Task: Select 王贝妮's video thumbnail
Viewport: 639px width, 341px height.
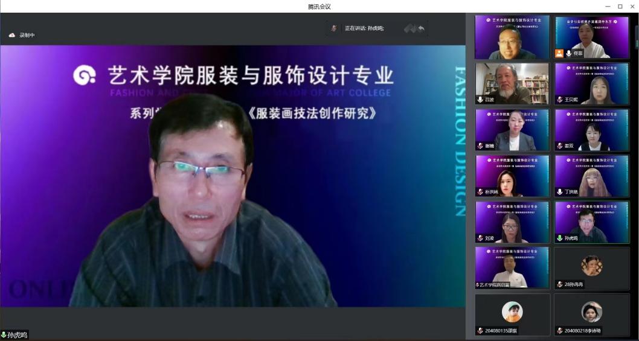Action: (x=592, y=83)
